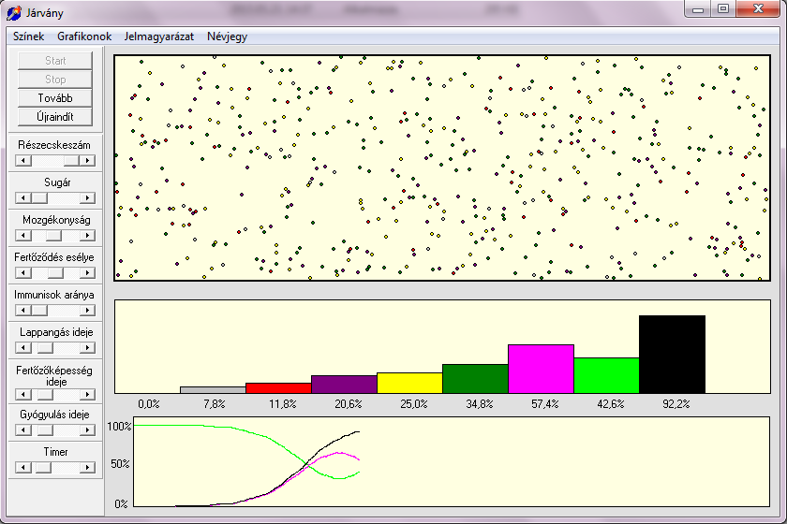The image size is (787, 524).
Task: Open the Színek menu
Action: pos(29,36)
